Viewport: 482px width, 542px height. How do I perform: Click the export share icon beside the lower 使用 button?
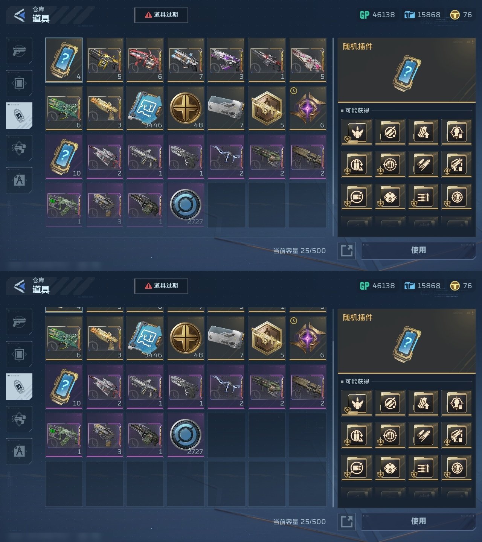[x=346, y=522]
